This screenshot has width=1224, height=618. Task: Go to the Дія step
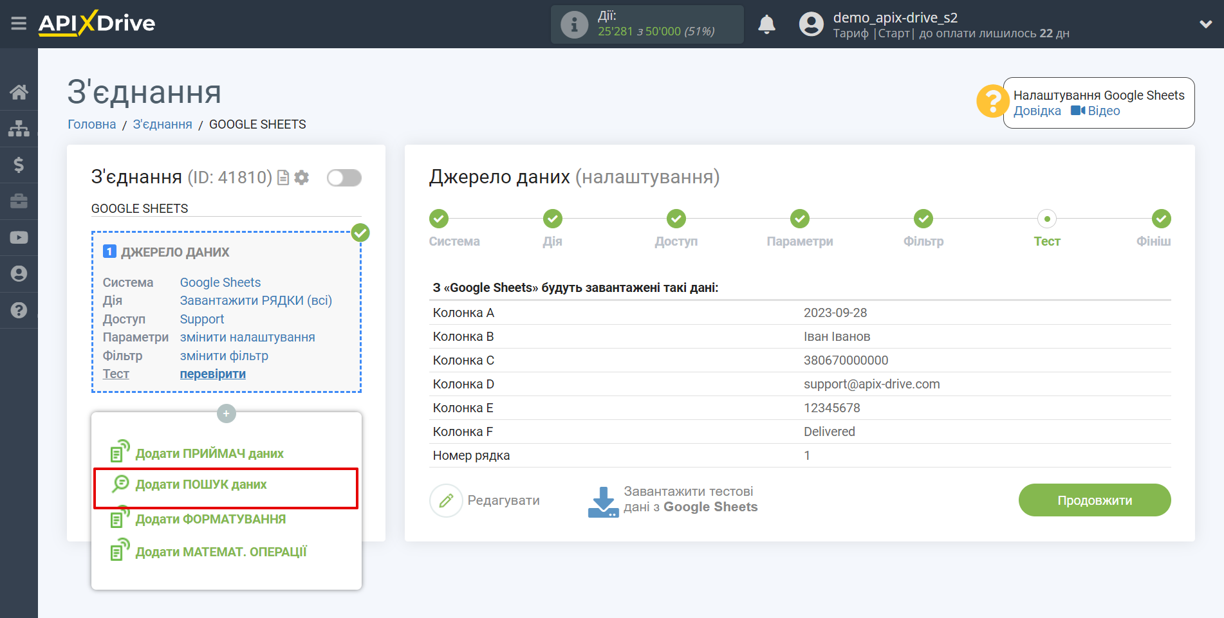552,219
